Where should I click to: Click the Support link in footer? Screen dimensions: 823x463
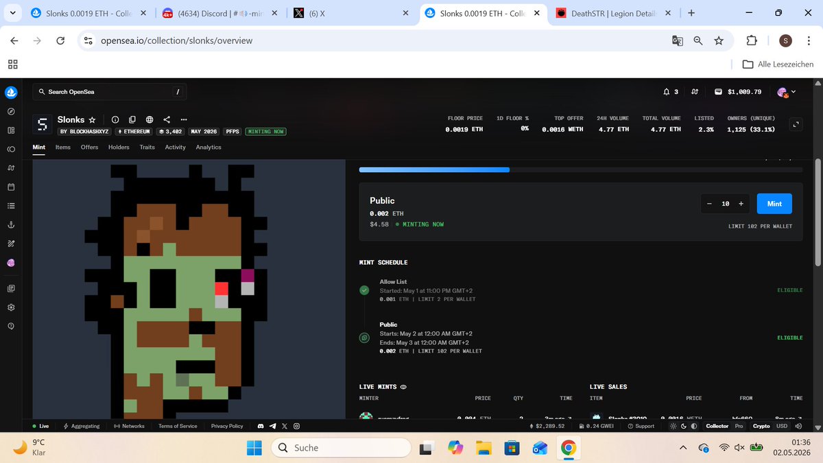coord(641,426)
